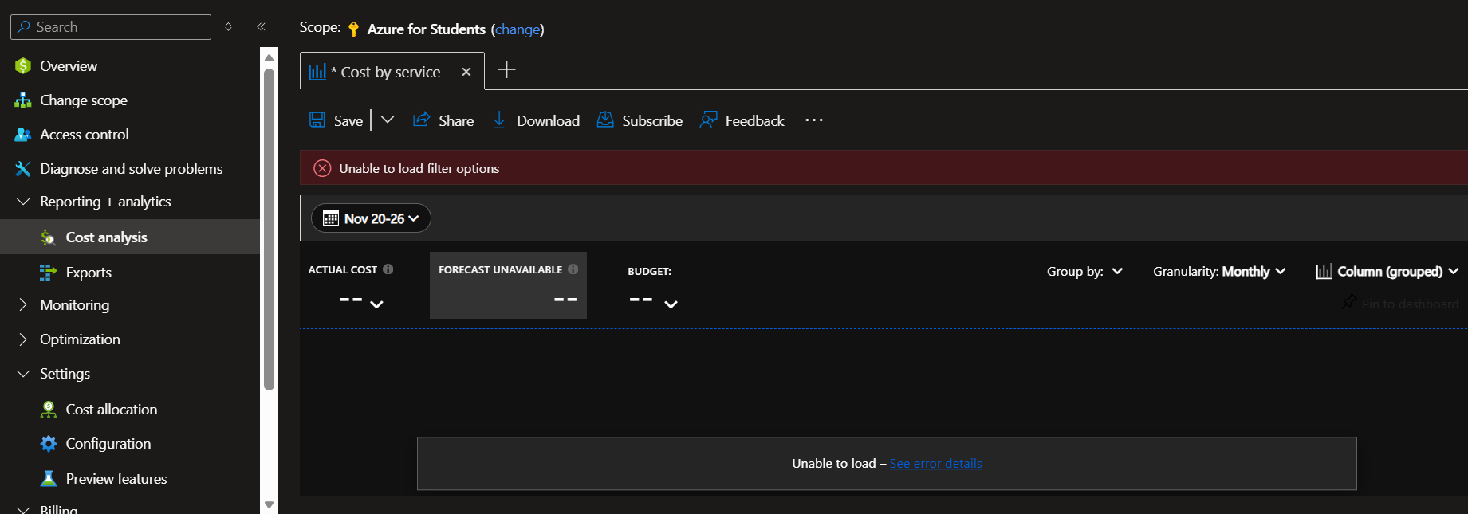Open the Overview page

(x=69, y=66)
